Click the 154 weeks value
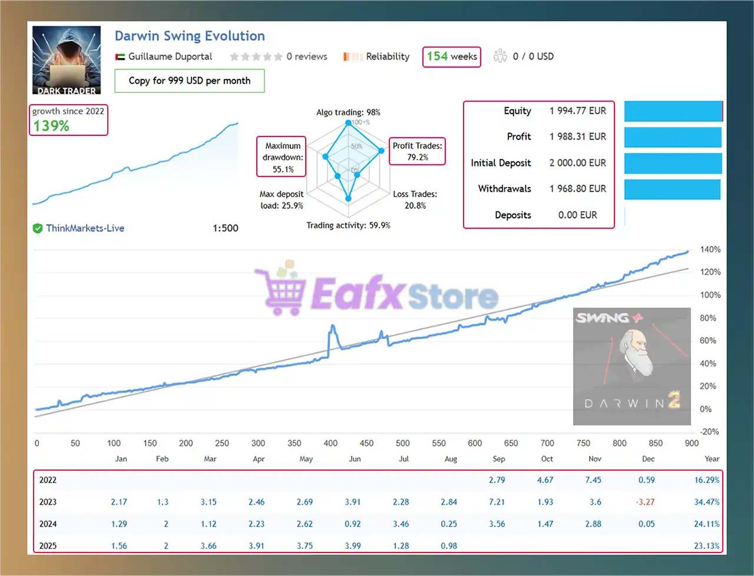 (x=452, y=56)
